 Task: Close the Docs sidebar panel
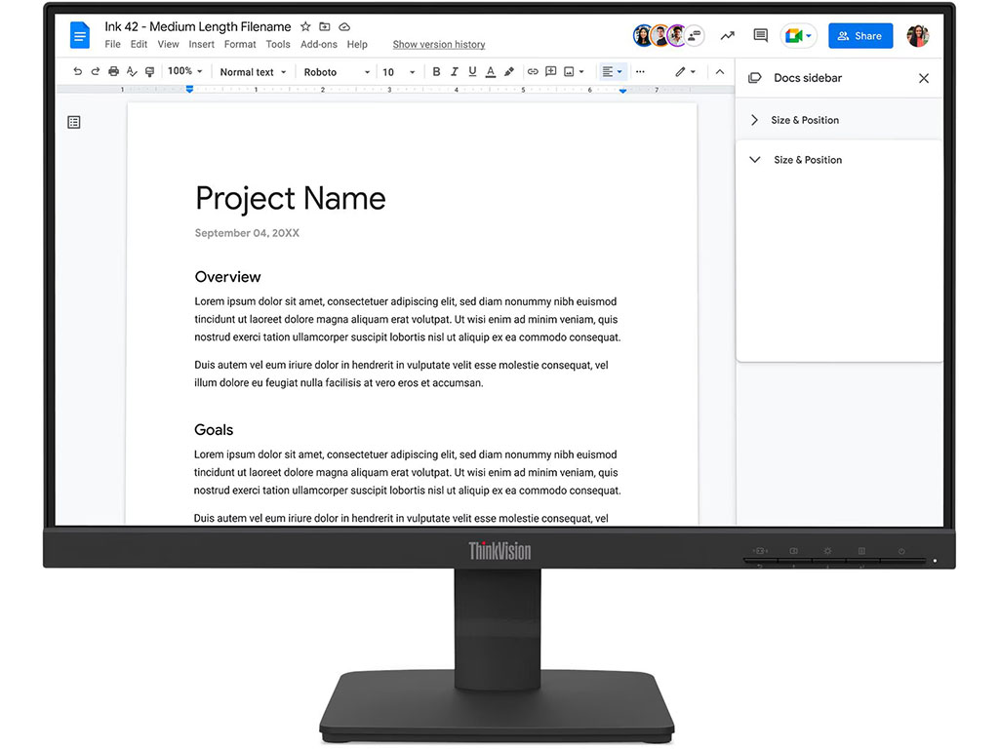click(924, 78)
